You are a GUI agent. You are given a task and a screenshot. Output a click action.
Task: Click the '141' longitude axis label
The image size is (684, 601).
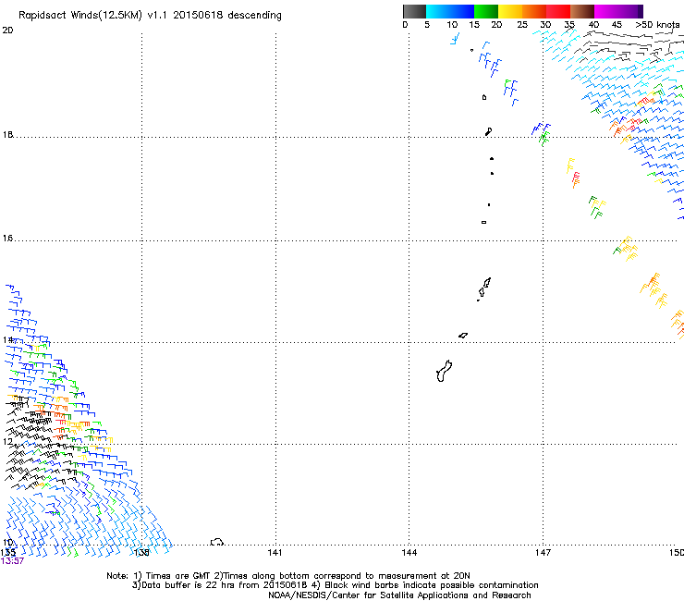coord(275,553)
